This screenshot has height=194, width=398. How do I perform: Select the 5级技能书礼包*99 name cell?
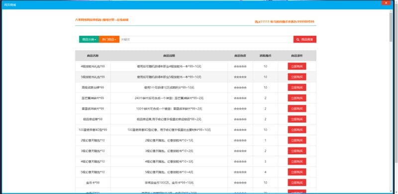tap(93, 77)
